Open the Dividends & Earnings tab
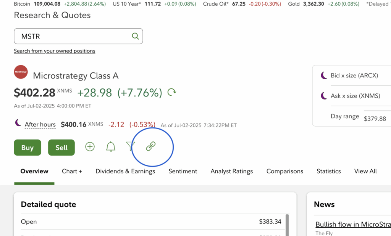The width and height of the screenshot is (391, 236). [125, 171]
